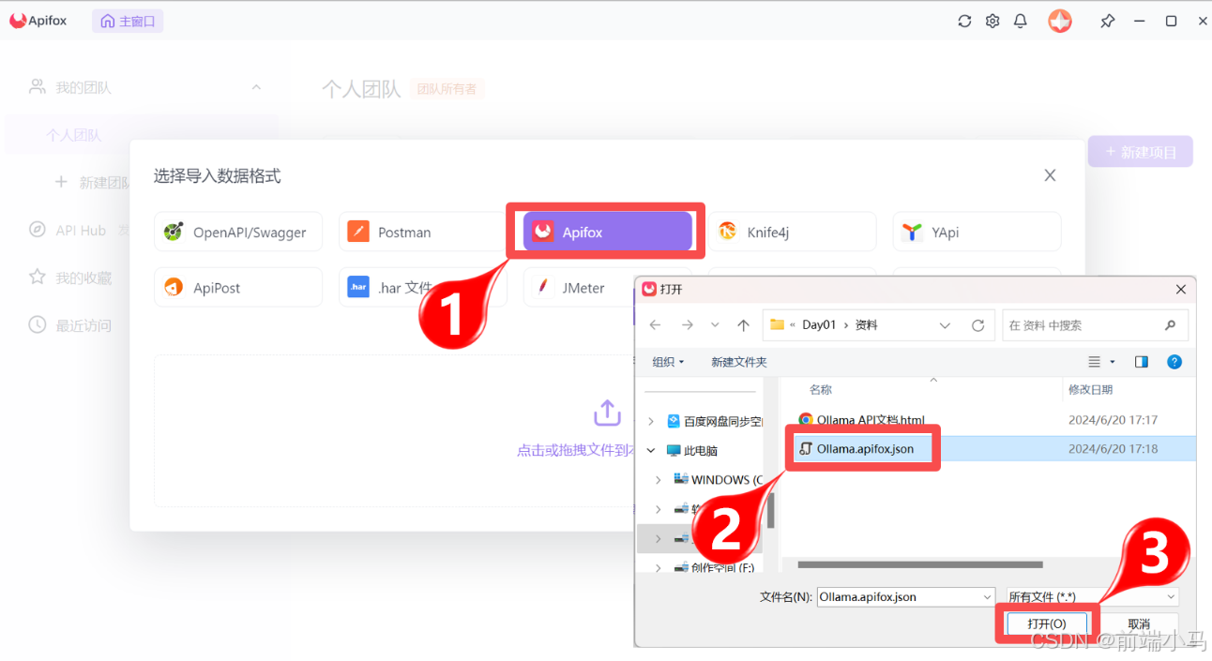Select the 主窗口 tab
Image resolution: width=1212 pixels, height=661 pixels.
128,21
